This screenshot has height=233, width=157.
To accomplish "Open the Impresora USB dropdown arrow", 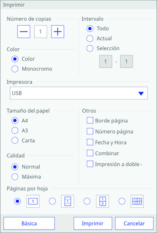I will (x=141, y=93).
